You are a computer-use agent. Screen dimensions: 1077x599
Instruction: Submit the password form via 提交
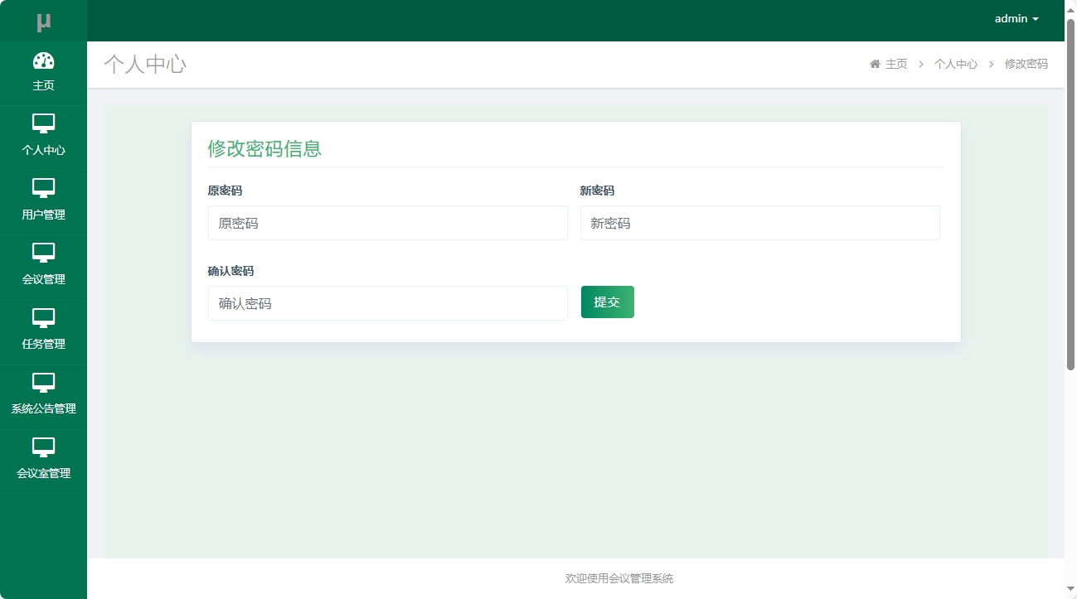[607, 302]
